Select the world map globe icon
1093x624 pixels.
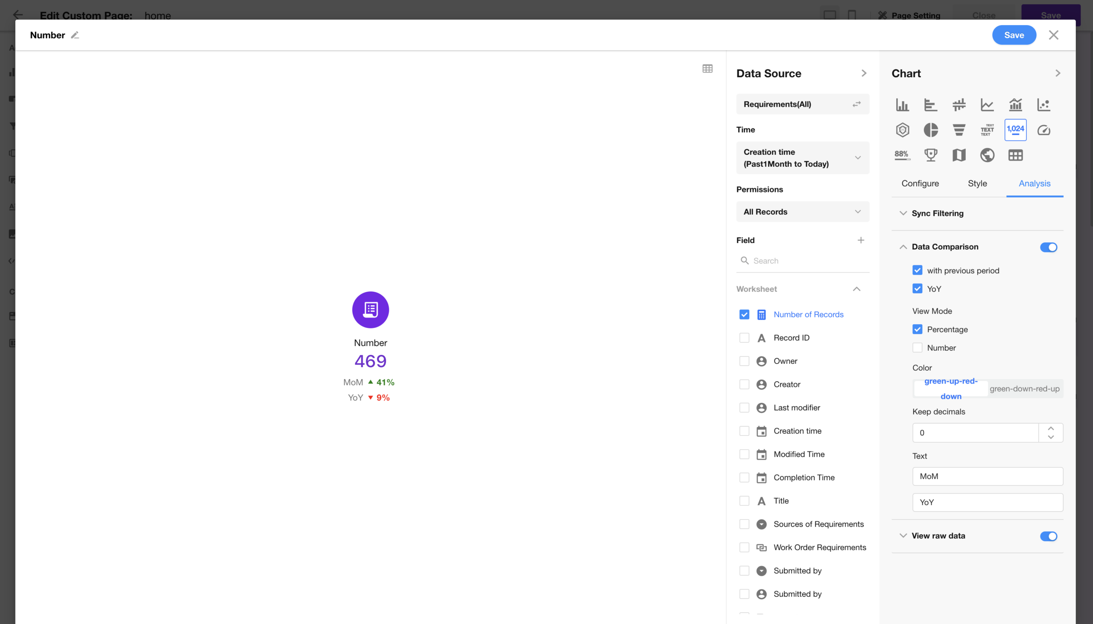point(987,155)
